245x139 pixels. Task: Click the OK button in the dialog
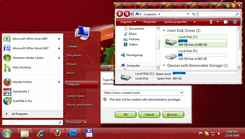coord(126,114)
